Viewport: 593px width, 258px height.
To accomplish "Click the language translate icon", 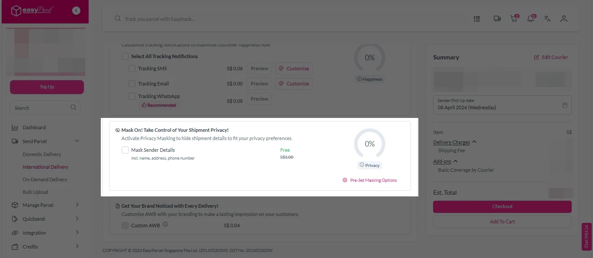I will (x=547, y=19).
